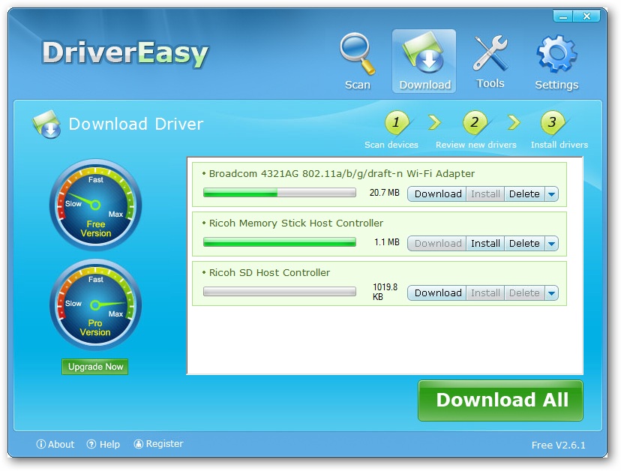Click the 1019.8 KB file size
Viewport: 621px width, 471px height.
385,292
